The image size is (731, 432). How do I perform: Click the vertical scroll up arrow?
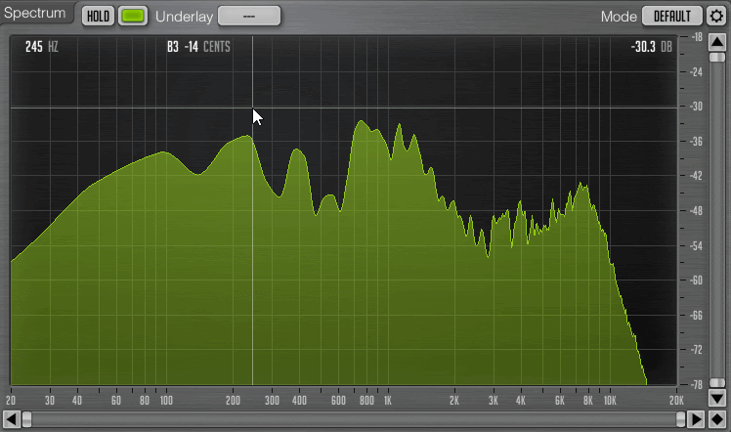tap(717, 42)
